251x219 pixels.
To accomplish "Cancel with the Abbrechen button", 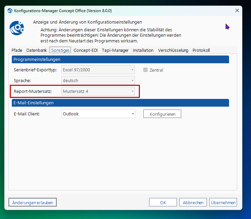I will click(193, 203).
